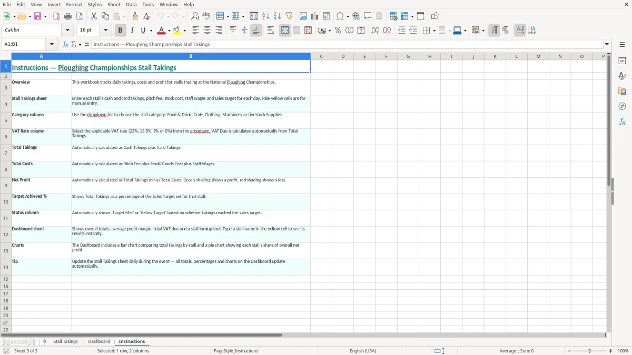Expand the formula bar arrow
The height and width of the screenshot is (355, 632).
[x=607, y=45]
